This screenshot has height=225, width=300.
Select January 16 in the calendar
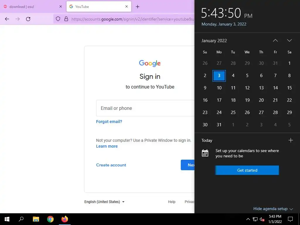point(205,100)
